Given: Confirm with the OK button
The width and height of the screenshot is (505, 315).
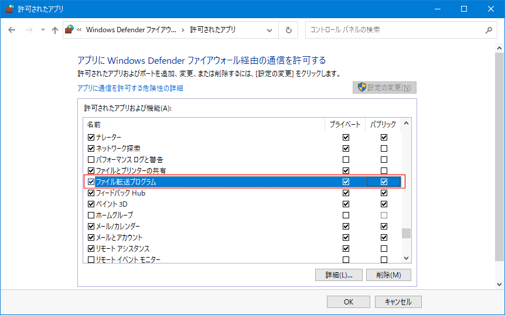Looking at the screenshot, I should pyautogui.click(x=349, y=302).
